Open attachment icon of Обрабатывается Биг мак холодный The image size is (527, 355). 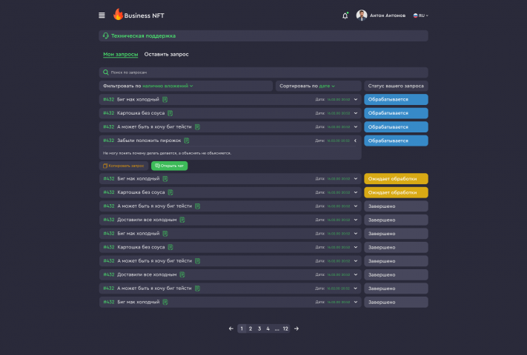165,99
